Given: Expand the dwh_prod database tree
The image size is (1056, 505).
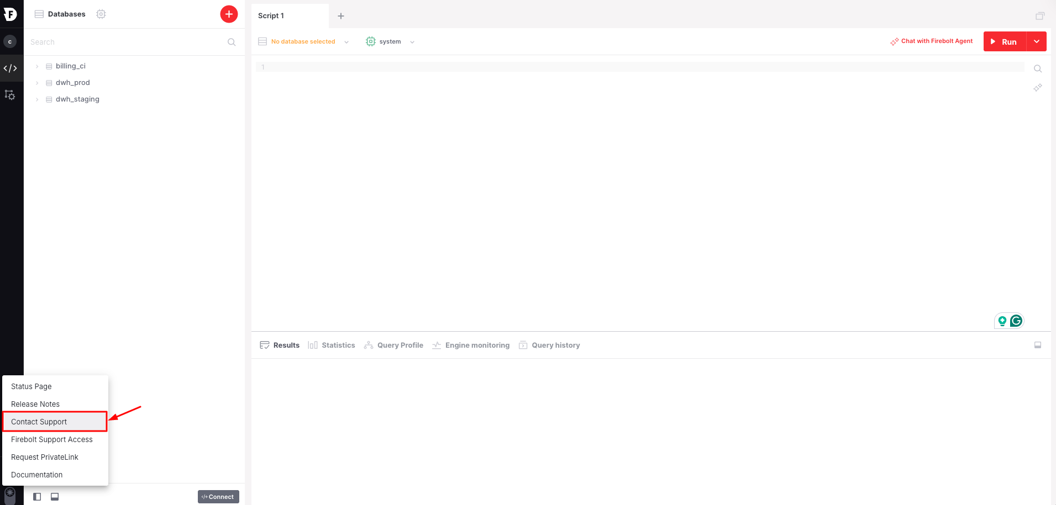Looking at the screenshot, I should pyautogui.click(x=36, y=82).
